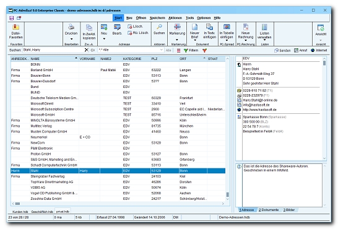
Task: Open the Speichern menu
Action: point(157,18)
